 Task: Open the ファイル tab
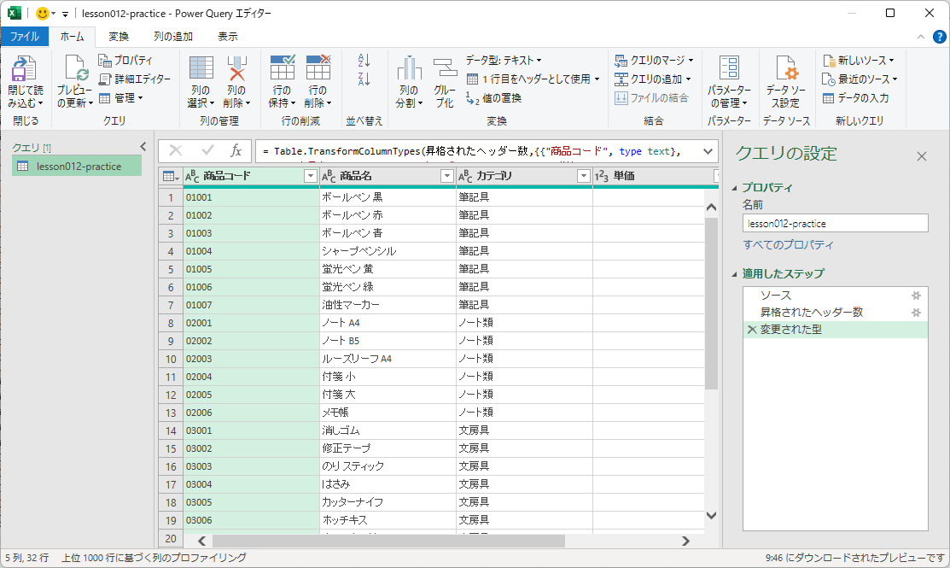click(x=24, y=37)
